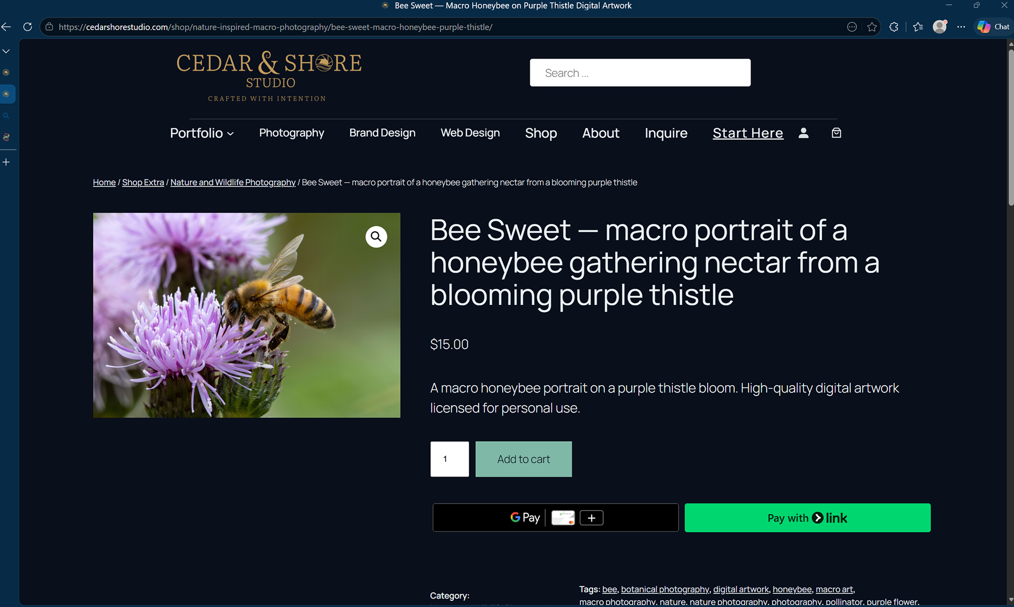
Task: Focus the site Search field
Action: point(640,73)
